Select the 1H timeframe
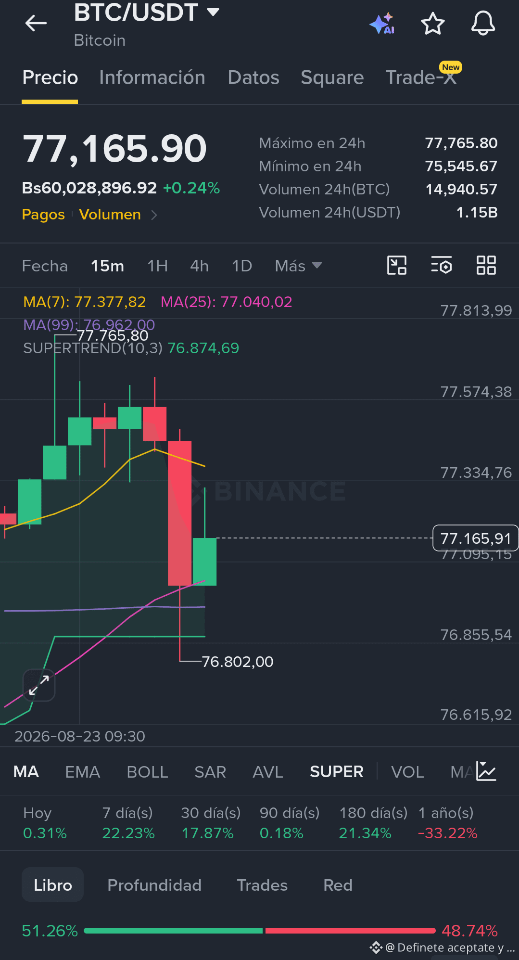Screen dimensions: 519x960 (157, 266)
